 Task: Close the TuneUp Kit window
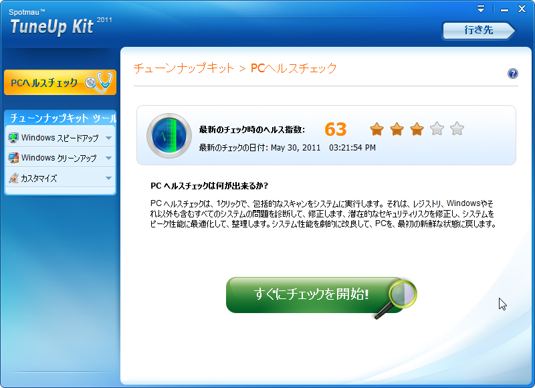(x=522, y=9)
